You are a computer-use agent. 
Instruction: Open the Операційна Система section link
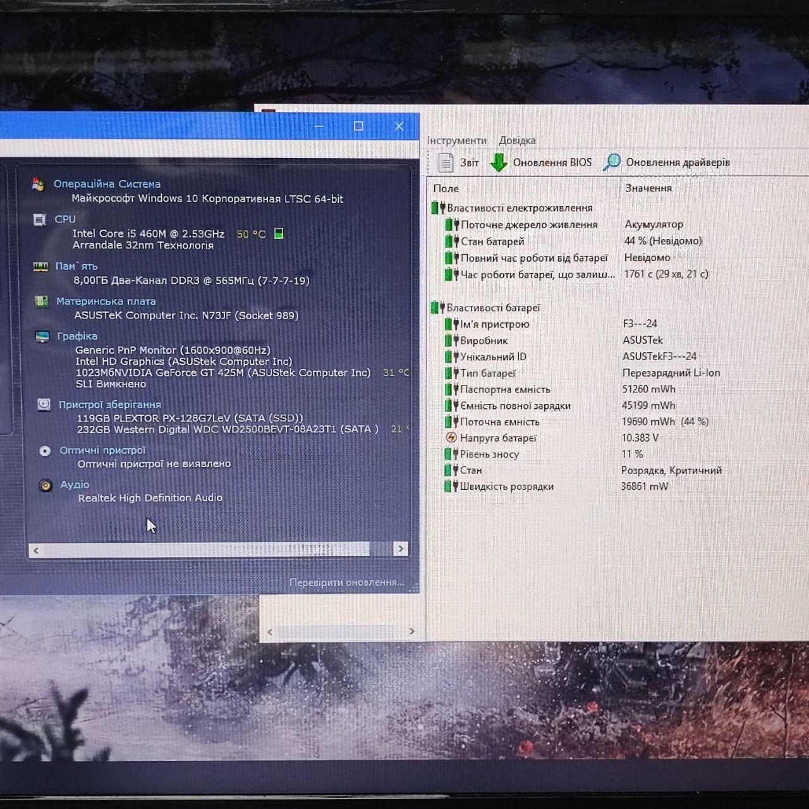[x=107, y=184]
